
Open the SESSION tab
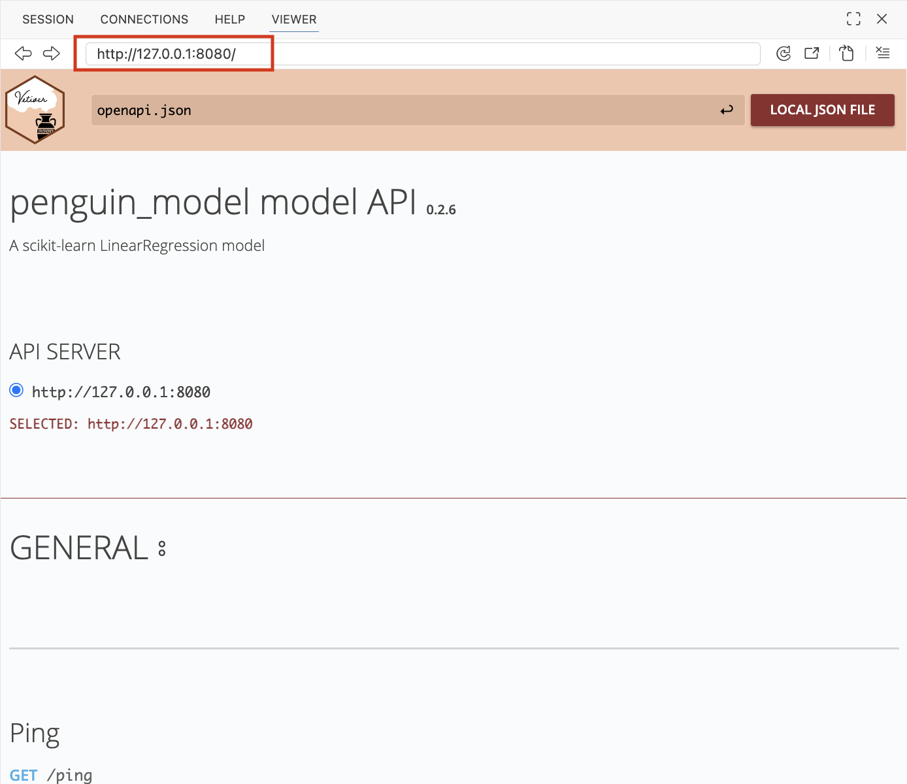(48, 20)
